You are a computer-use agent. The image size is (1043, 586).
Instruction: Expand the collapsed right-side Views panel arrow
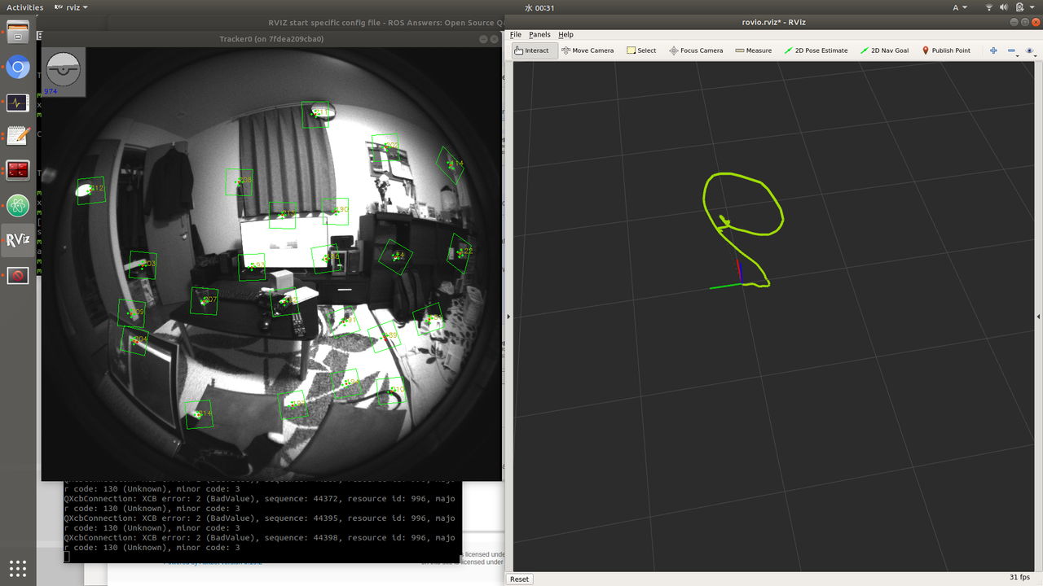1037,316
